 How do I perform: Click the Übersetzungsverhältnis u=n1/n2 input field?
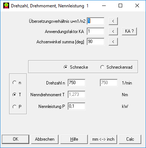click(96, 21)
